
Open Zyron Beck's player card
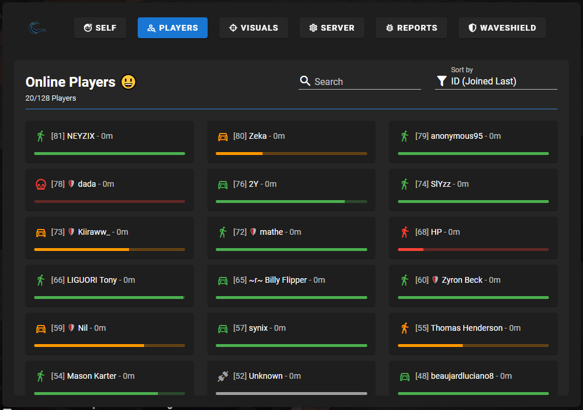[473, 285]
